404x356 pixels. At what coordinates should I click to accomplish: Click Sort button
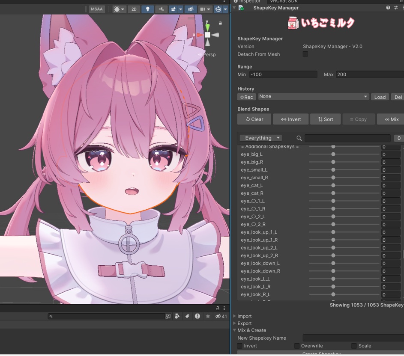pyautogui.click(x=326, y=119)
